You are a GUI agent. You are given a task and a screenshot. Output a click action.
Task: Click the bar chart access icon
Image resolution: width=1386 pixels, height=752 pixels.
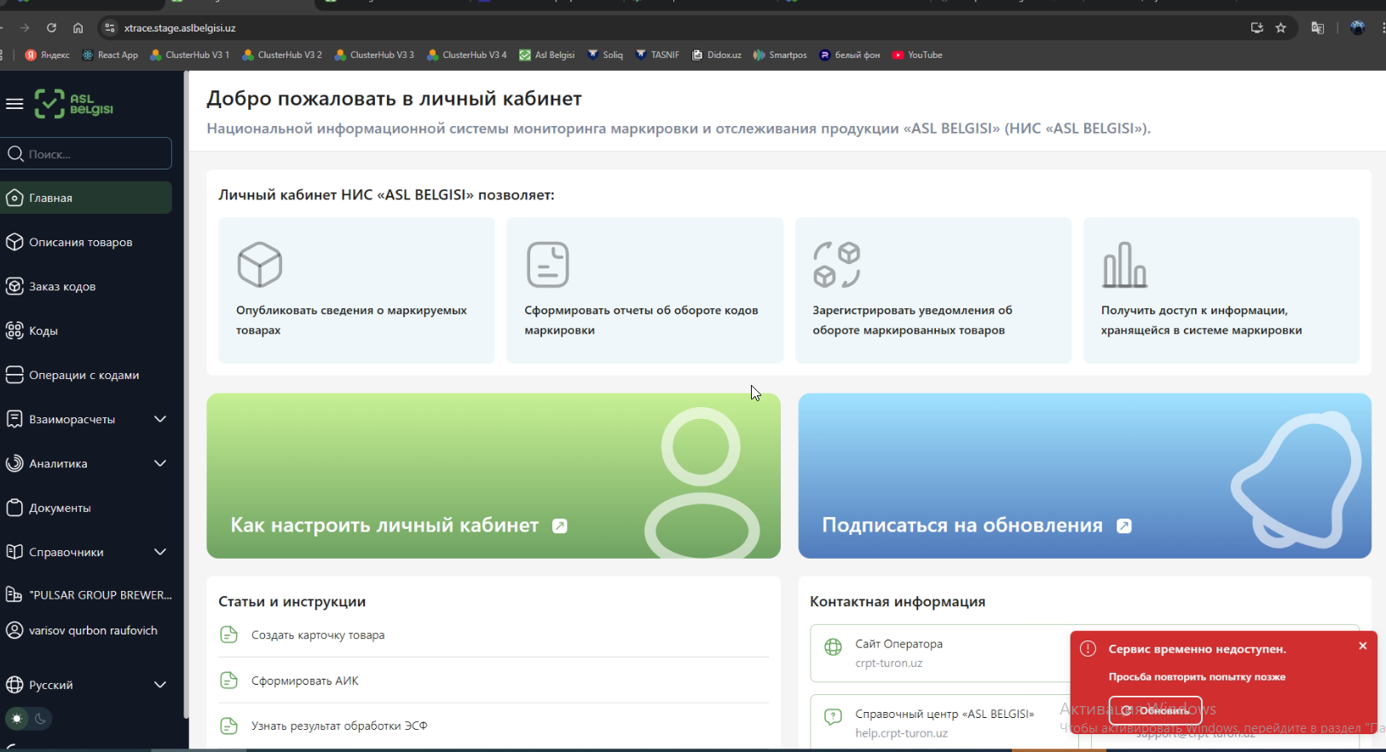pos(1125,264)
